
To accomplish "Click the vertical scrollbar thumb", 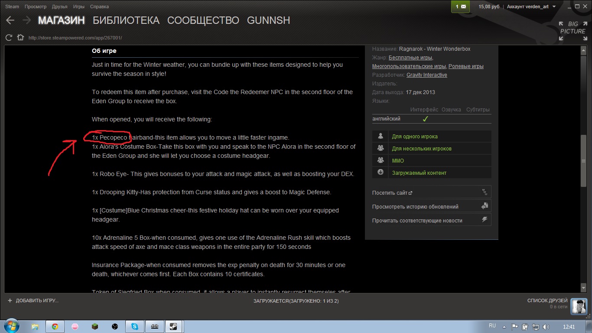I will pyautogui.click(x=583, y=160).
